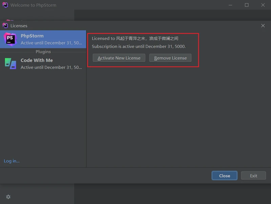Close the Licenses dialog with the X

(x=263, y=26)
